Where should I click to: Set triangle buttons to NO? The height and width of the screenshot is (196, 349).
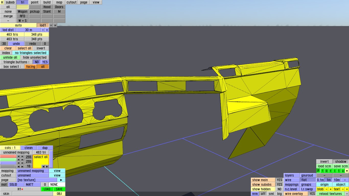pos(37,62)
